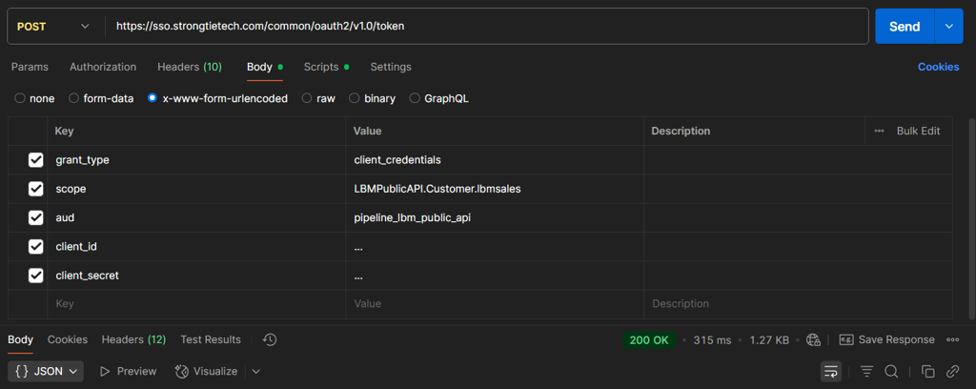Copy the response body to clipboard
This screenshot has height=389, width=976.
(927, 371)
